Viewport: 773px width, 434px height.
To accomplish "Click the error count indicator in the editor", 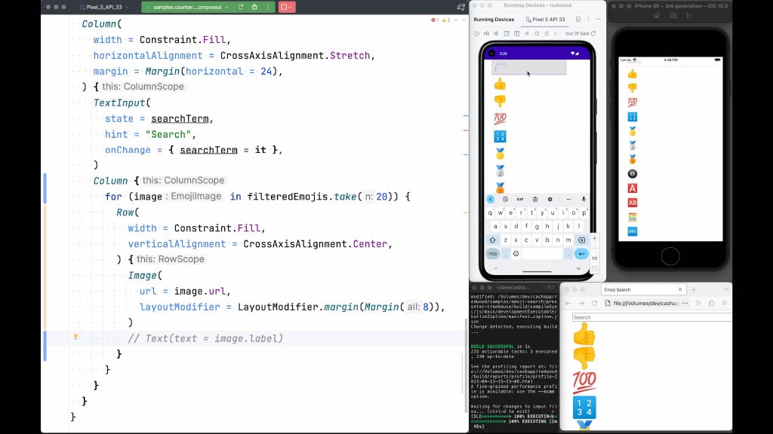I will (435, 20).
